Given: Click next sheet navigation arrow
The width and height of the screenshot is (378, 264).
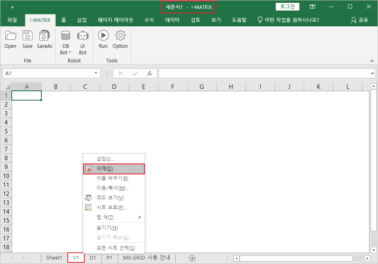Looking at the screenshot, I should tap(24, 258).
